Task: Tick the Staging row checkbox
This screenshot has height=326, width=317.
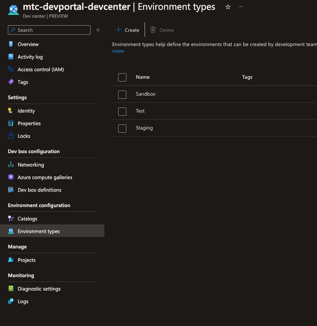Action: [122, 128]
